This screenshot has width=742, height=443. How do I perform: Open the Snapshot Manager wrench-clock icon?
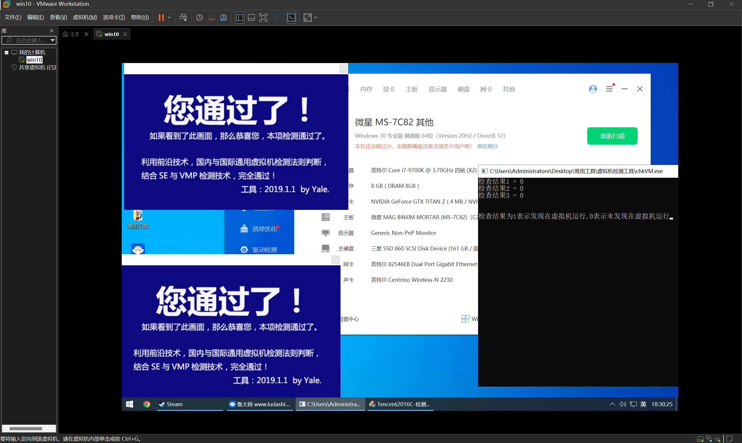pyautogui.click(x=223, y=18)
